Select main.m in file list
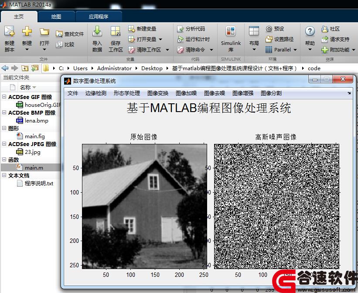Image resolution: width=358 pixels, height=293 pixels. pos(30,167)
